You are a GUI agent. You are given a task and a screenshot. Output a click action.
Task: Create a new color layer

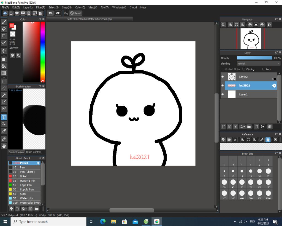tap(224, 127)
